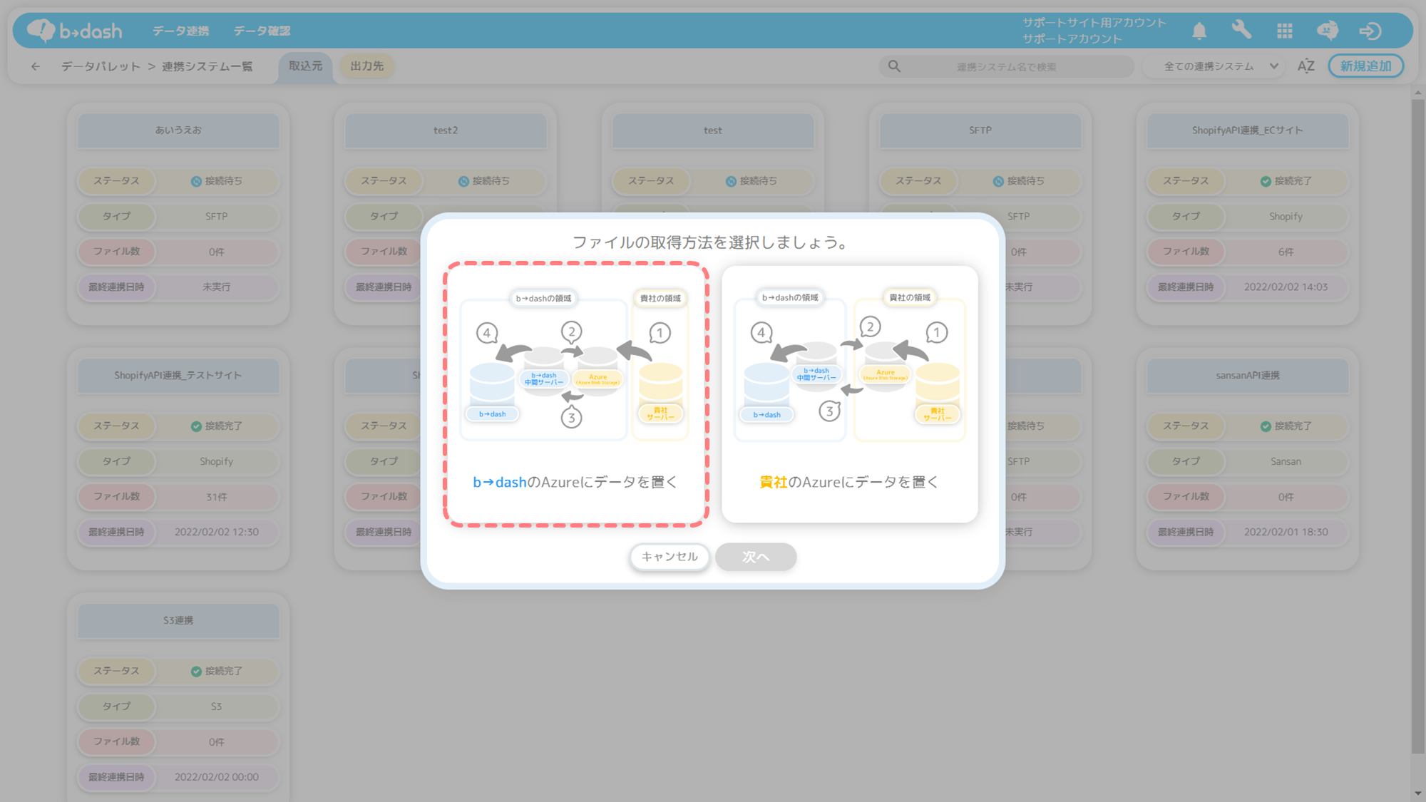Click the scrollbar down arrow
1426x802 pixels.
(1417, 793)
